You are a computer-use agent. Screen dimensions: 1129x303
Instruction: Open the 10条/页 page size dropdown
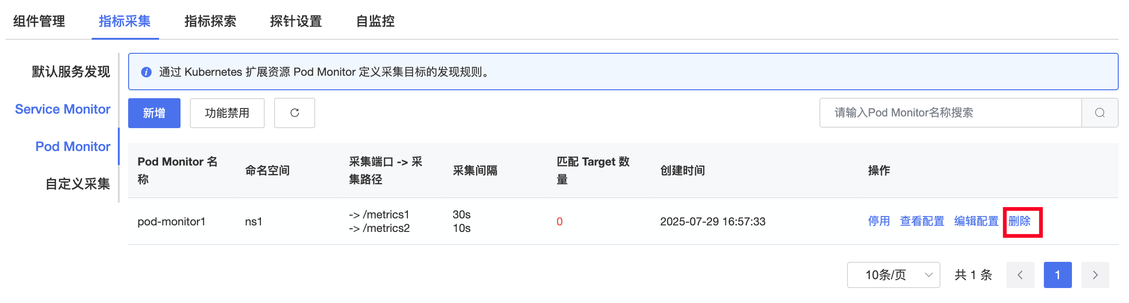pos(893,275)
